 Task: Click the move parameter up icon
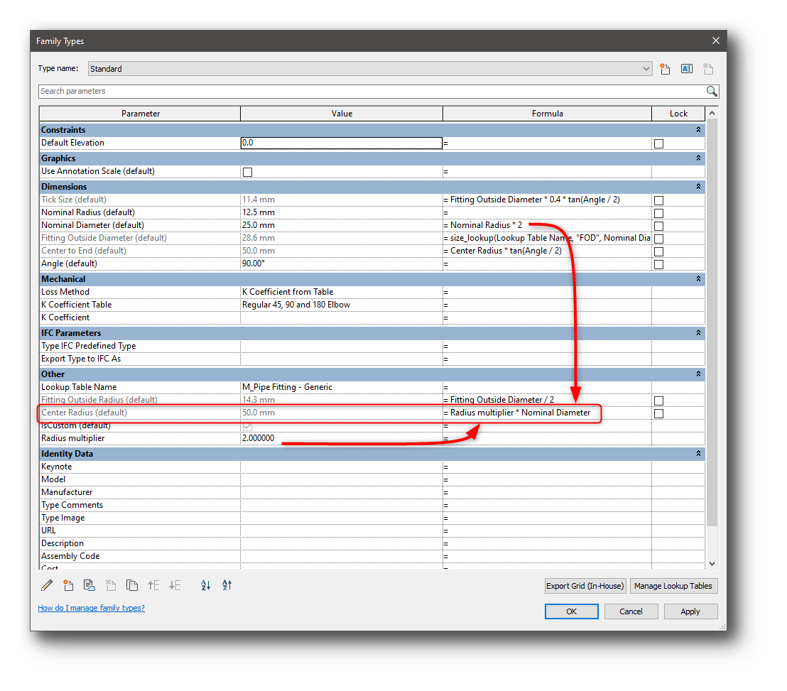[153, 585]
